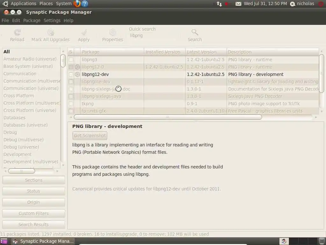Sort by the Description column header
326x245 pixels.
[x=273, y=52]
